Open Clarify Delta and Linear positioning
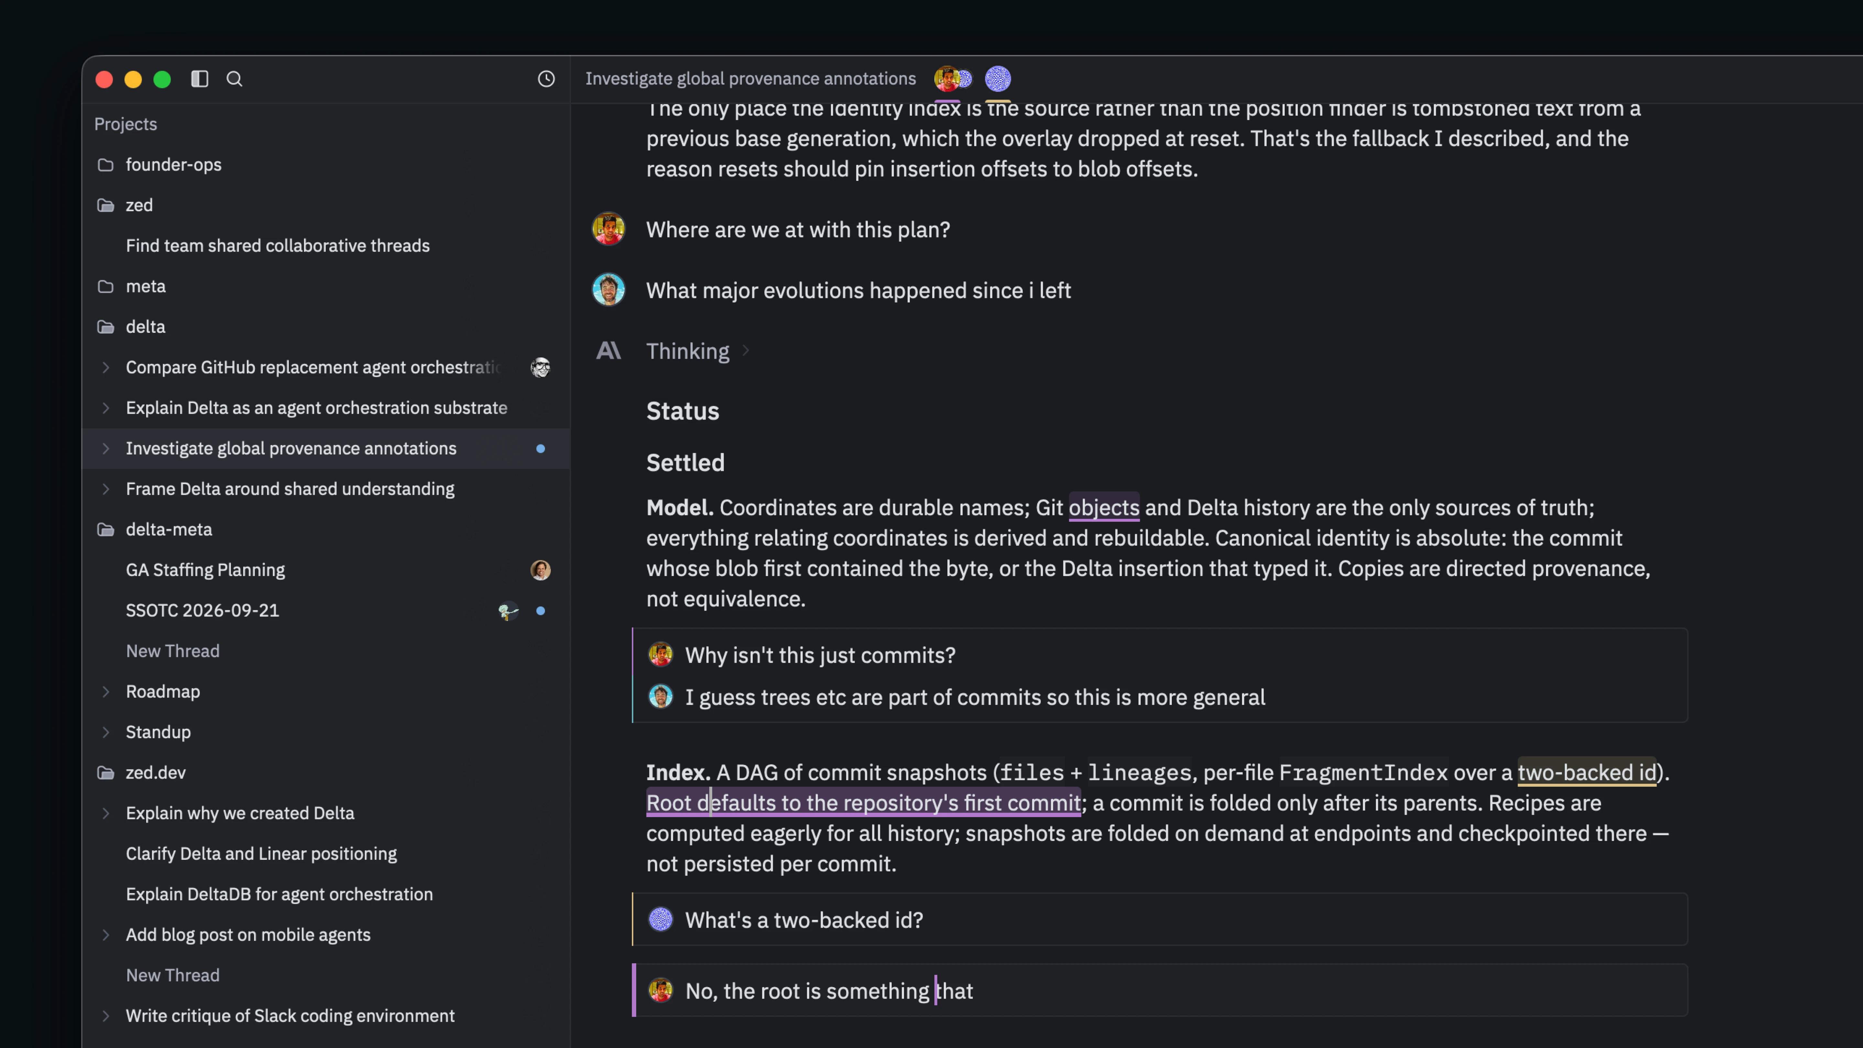 click(x=326, y=854)
